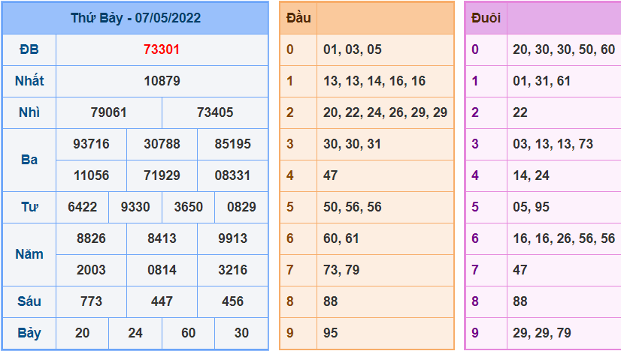Select the Tư number 0829
Image resolution: width=621 pixels, height=351 pixels.
coord(241,207)
